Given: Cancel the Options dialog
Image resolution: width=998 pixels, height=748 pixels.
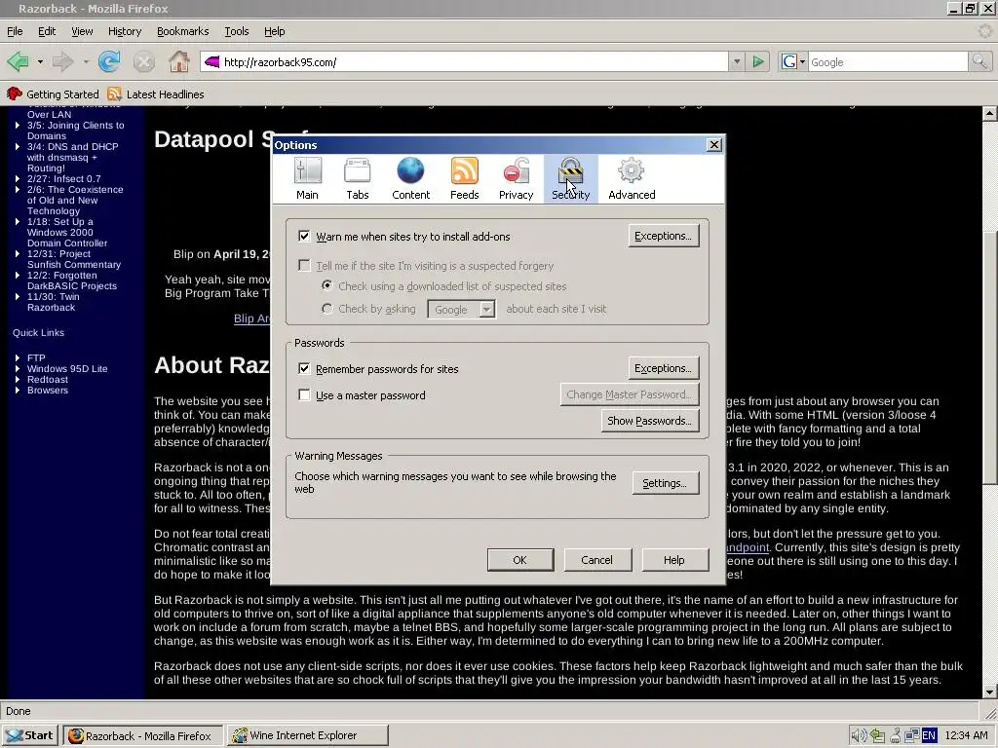Looking at the screenshot, I should pos(597,560).
